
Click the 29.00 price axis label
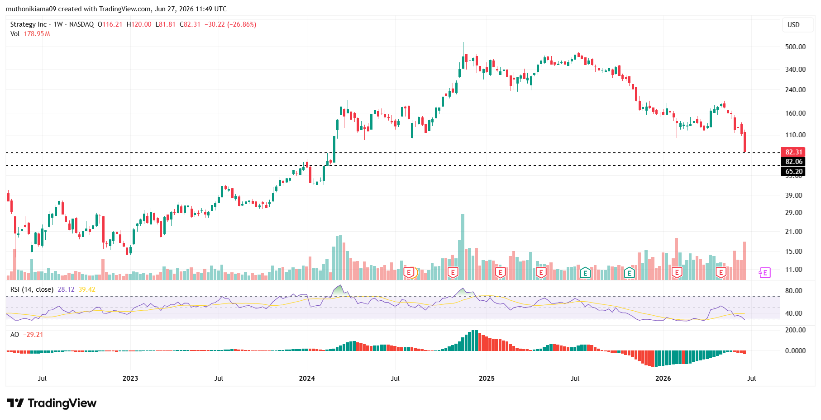[x=793, y=213]
